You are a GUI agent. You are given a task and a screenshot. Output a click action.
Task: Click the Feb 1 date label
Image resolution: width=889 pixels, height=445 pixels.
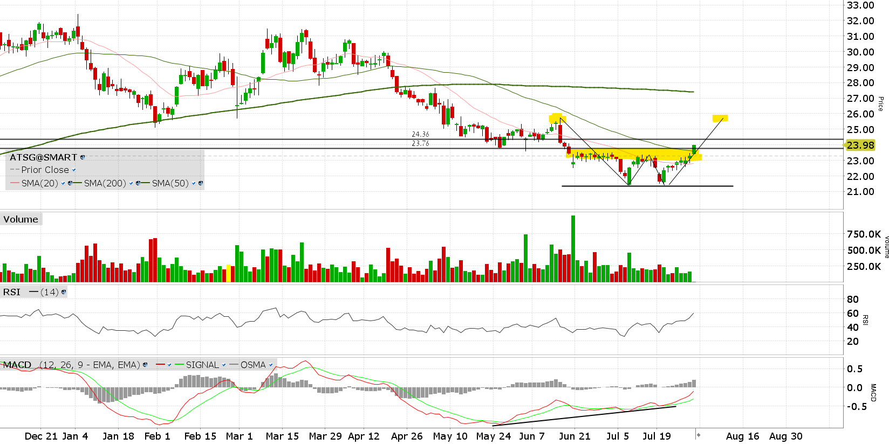(x=158, y=436)
